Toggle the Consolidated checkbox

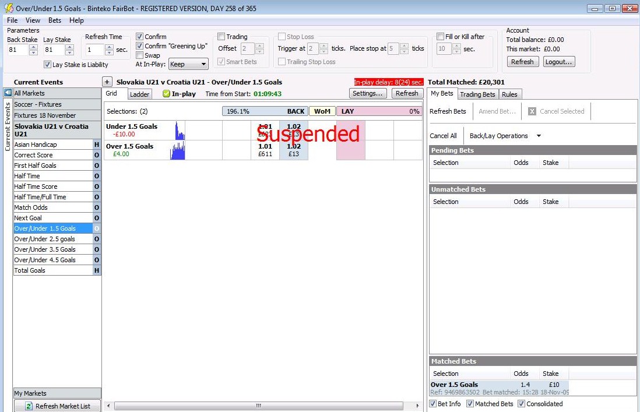point(521,404)
